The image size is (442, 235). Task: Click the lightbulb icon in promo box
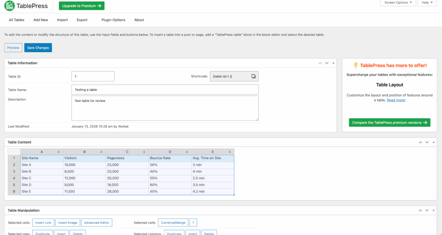point(356,65)
